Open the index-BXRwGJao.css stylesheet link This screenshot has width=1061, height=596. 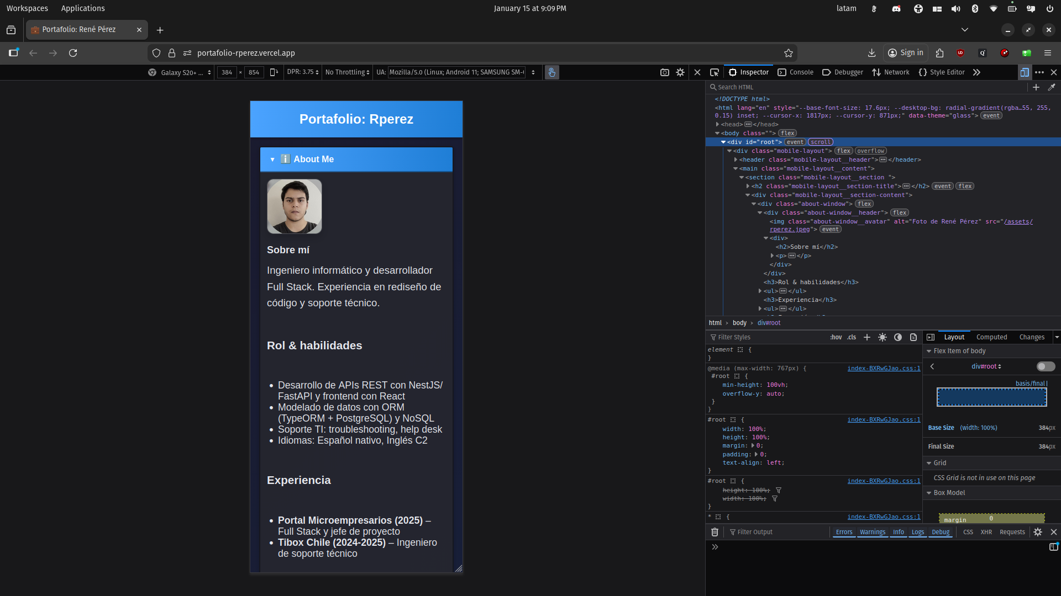(x=883, y=368)
